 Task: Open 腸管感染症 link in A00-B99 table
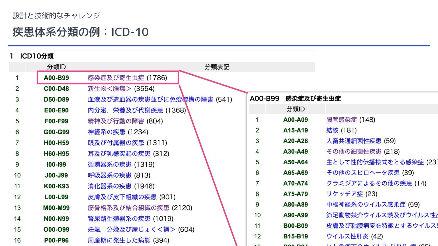click(x=342, y=120)
